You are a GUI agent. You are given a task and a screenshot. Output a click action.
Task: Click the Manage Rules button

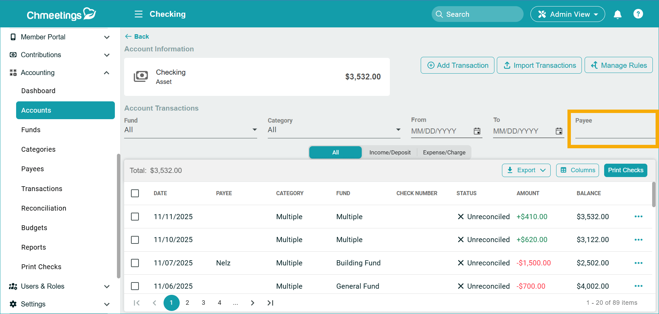click(619, 65)
